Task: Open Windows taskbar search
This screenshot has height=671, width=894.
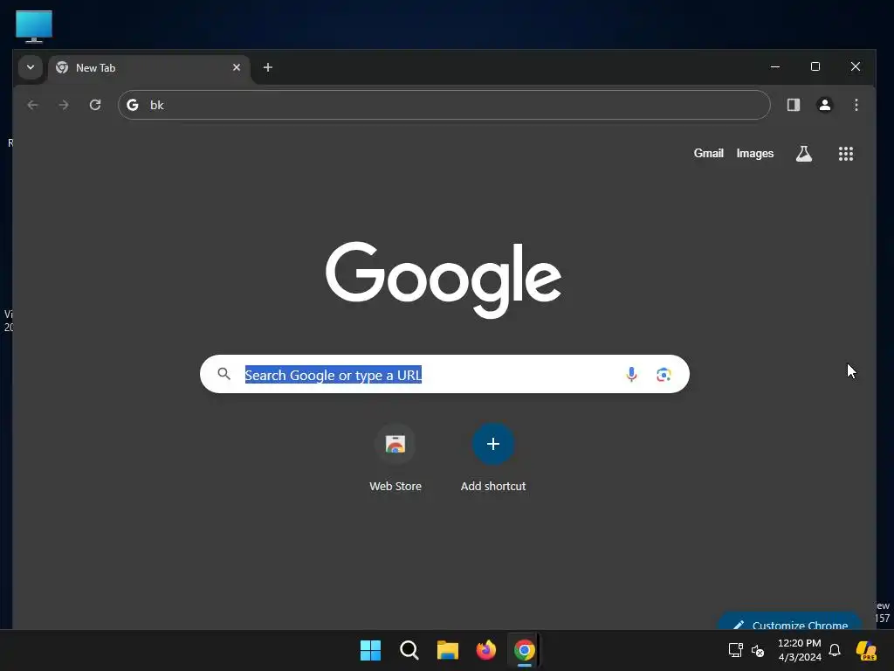Action: tap(409, 650)
